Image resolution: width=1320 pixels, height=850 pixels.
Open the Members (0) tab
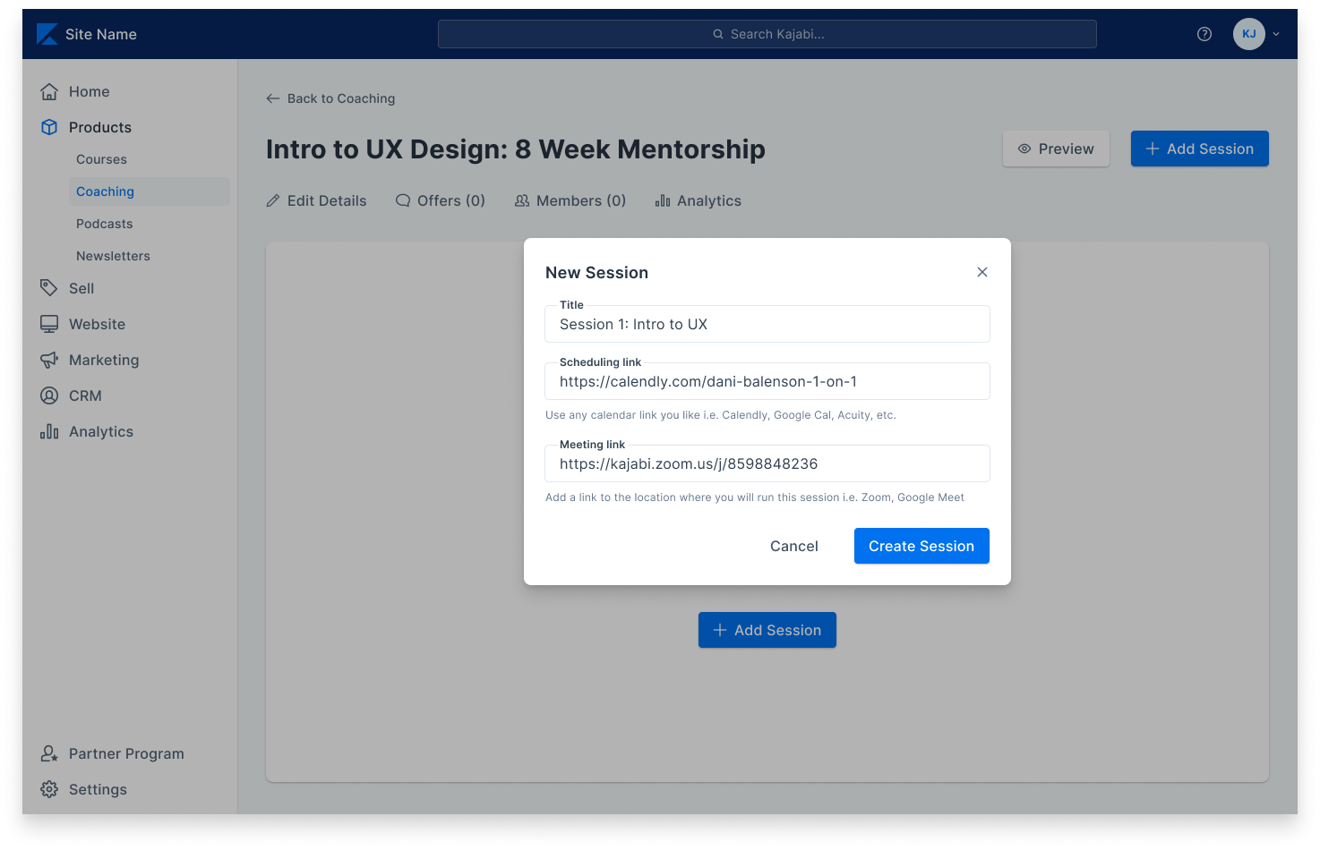click(570, 200)
